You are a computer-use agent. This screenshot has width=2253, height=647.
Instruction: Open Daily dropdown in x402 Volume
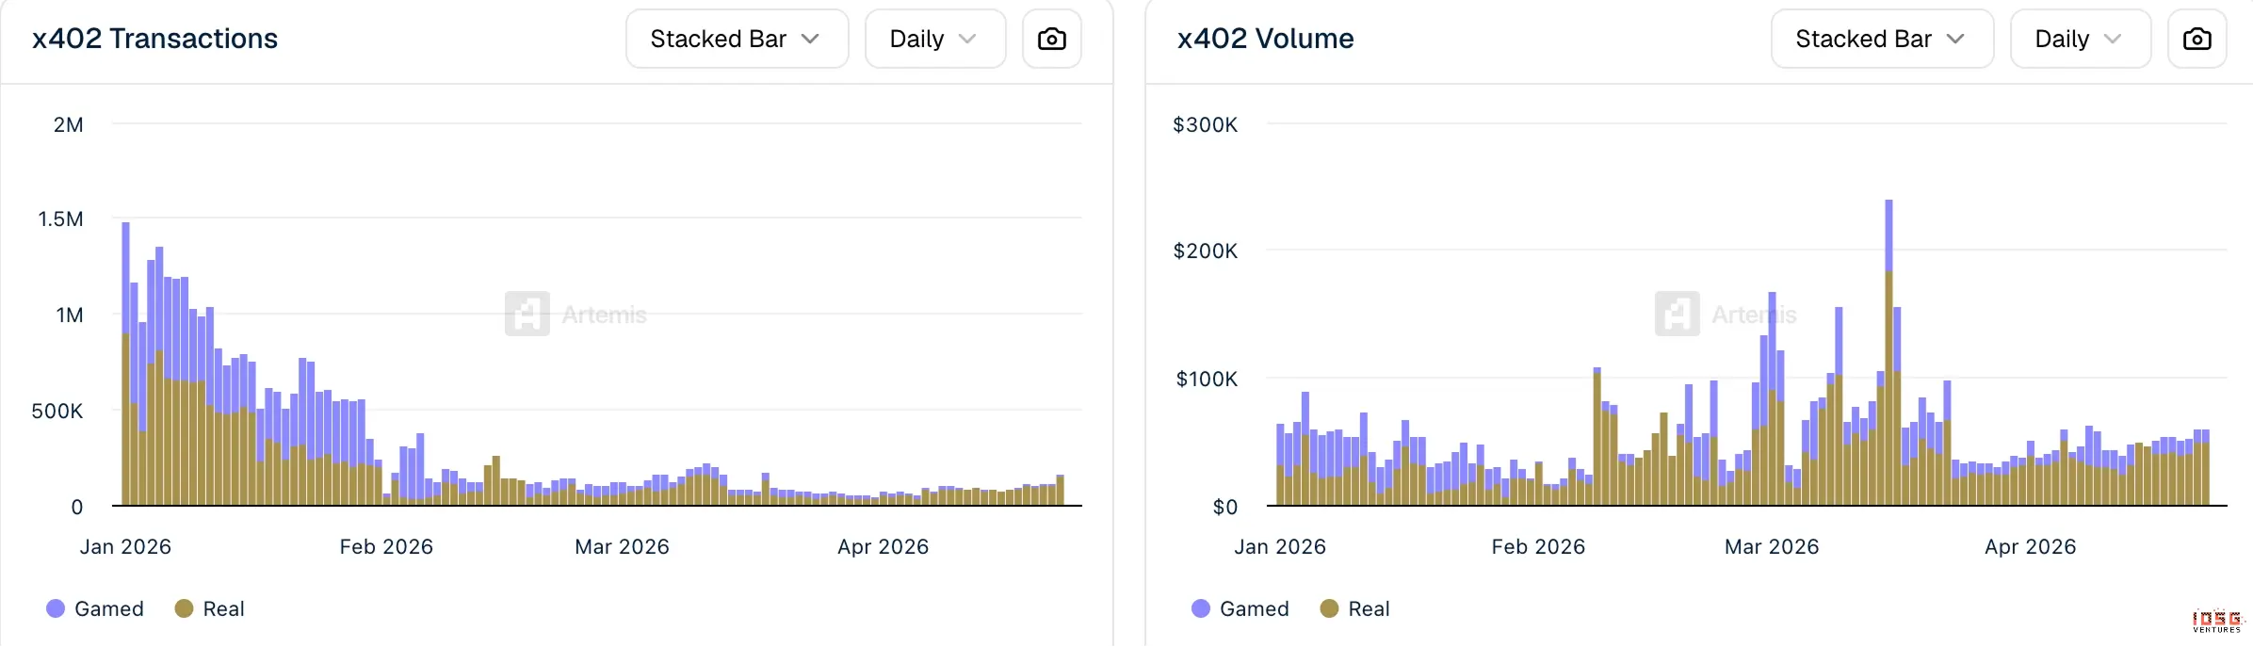coord(2081,39)
